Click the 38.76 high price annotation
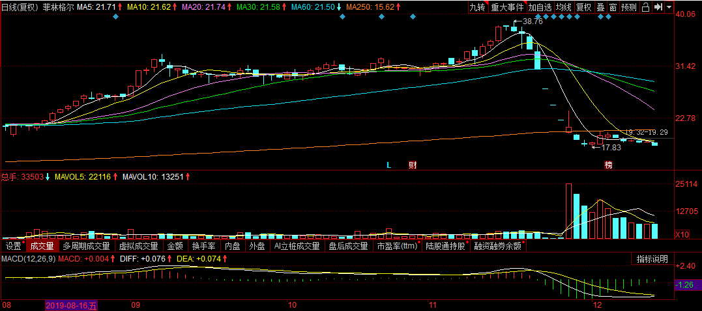The height and width of the screenshot is (311, 702). pos(533,21)
